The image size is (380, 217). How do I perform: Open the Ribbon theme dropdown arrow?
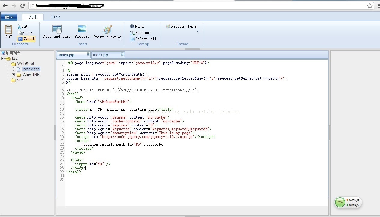click(198, 32)
